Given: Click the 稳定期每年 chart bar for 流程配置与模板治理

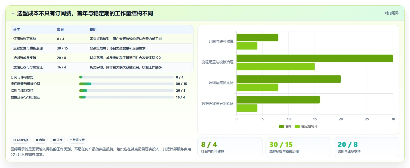Looking at the screenshot, I should pos(276,67).
